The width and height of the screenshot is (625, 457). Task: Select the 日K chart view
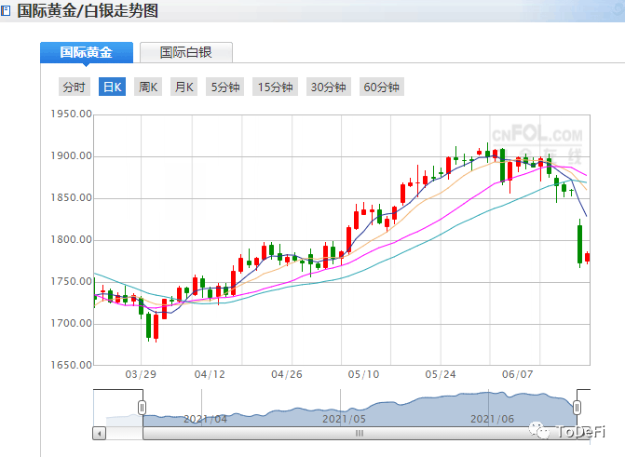(x=112, y=87)
